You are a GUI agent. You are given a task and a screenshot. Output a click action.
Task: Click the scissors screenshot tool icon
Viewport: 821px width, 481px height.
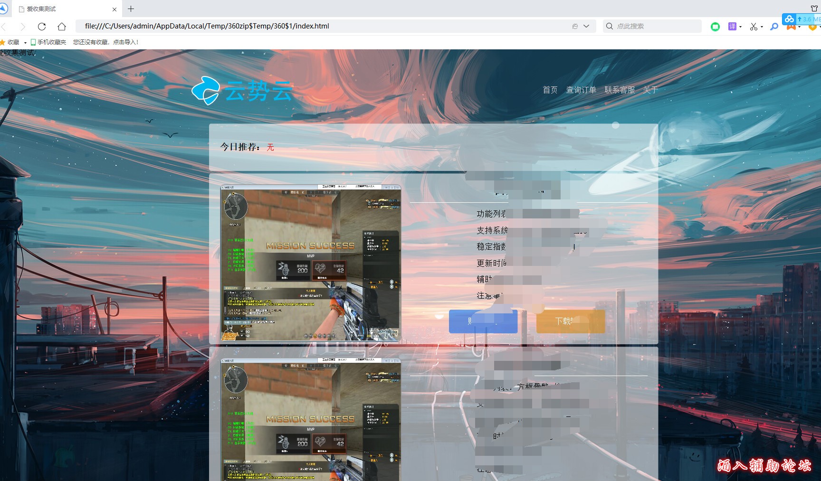(x=754, y=27)
